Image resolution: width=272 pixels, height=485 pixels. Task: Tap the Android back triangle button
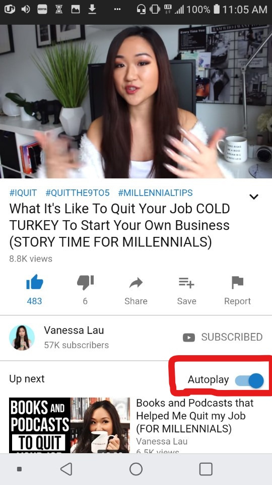[x=66, y=469]
